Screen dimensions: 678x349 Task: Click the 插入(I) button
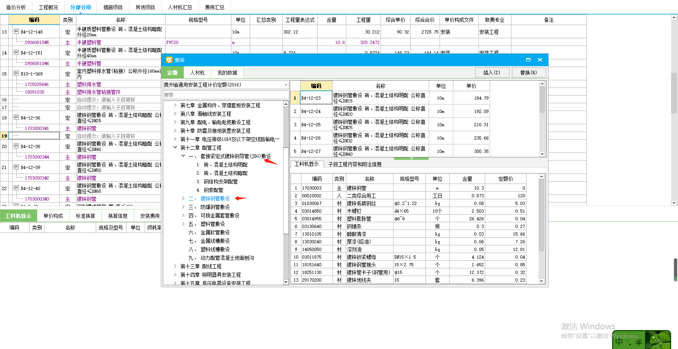tap(492, 73)
